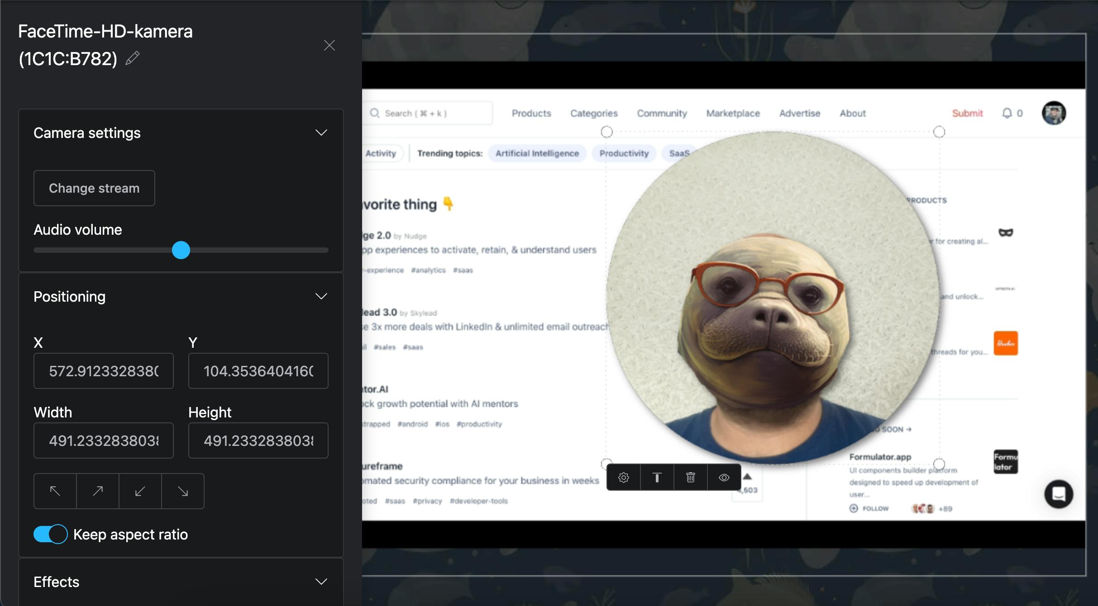Viewport: 1098px width, 606px height.
Task: Snap camera to the top-right corner
Action: click(98, 491)
